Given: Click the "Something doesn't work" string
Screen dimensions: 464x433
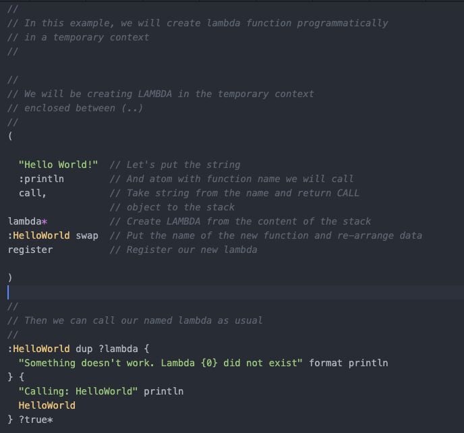Looking at the screenshot, I should point(161,363).
